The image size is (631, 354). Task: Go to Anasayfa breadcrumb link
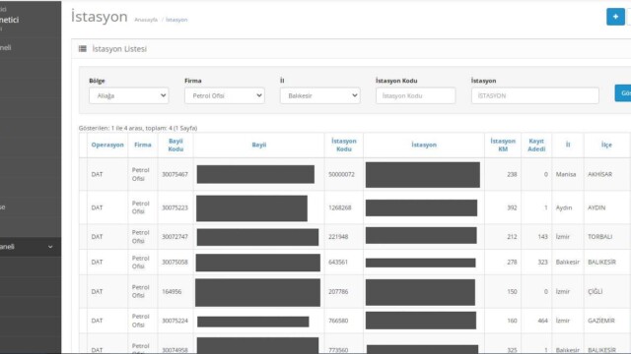coord(146,20)
